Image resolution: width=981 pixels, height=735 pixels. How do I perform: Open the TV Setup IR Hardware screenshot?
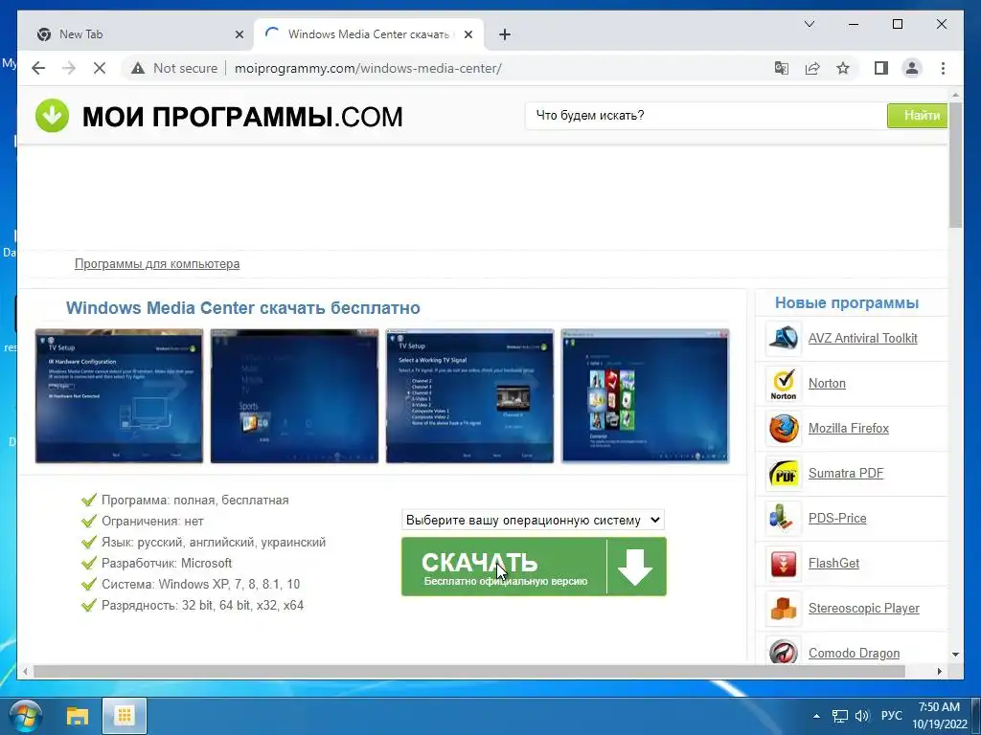point(119,396)
